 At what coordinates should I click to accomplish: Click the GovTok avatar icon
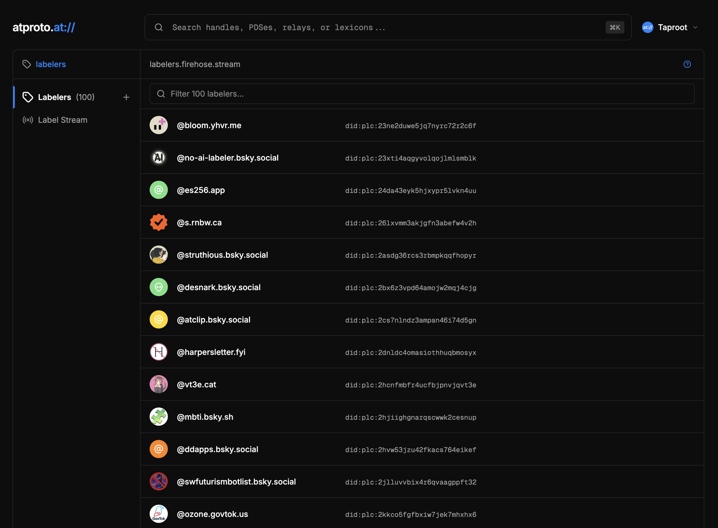tap(159, 514)
